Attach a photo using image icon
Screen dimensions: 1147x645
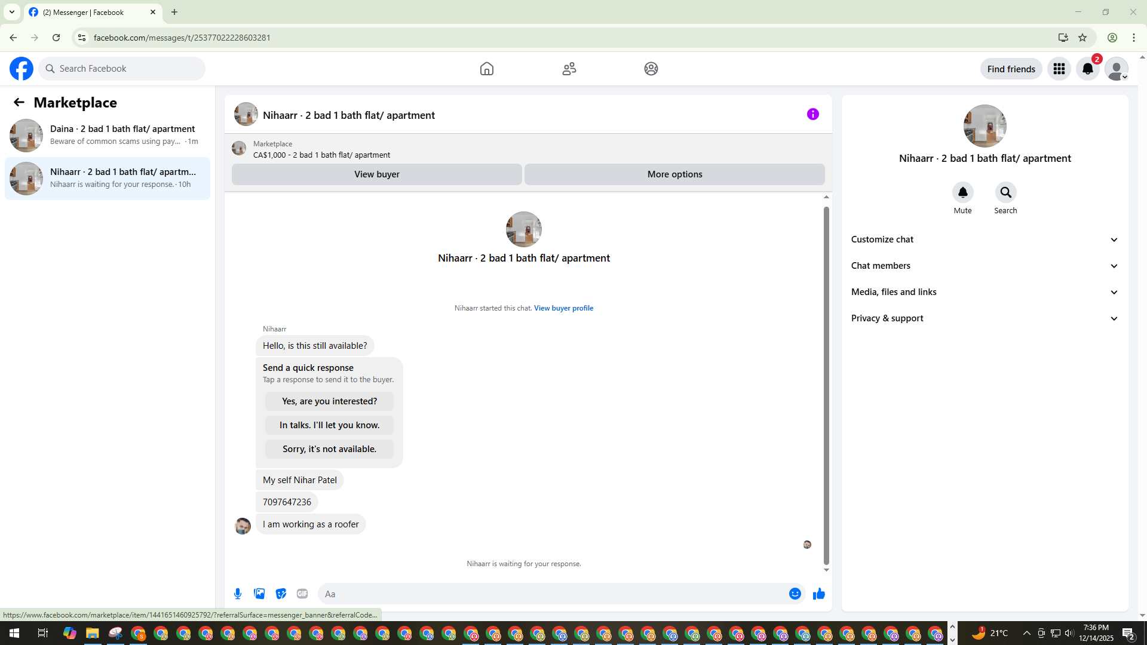pos(259,594)
